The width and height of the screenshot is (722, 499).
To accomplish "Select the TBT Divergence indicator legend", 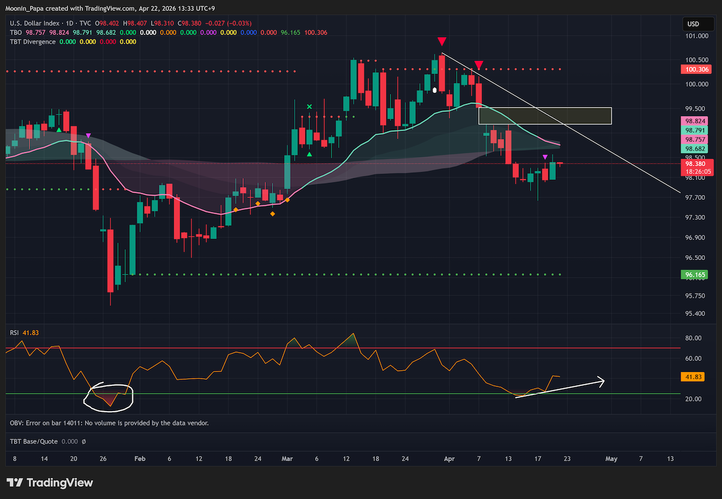I will (x=32, y=42).
